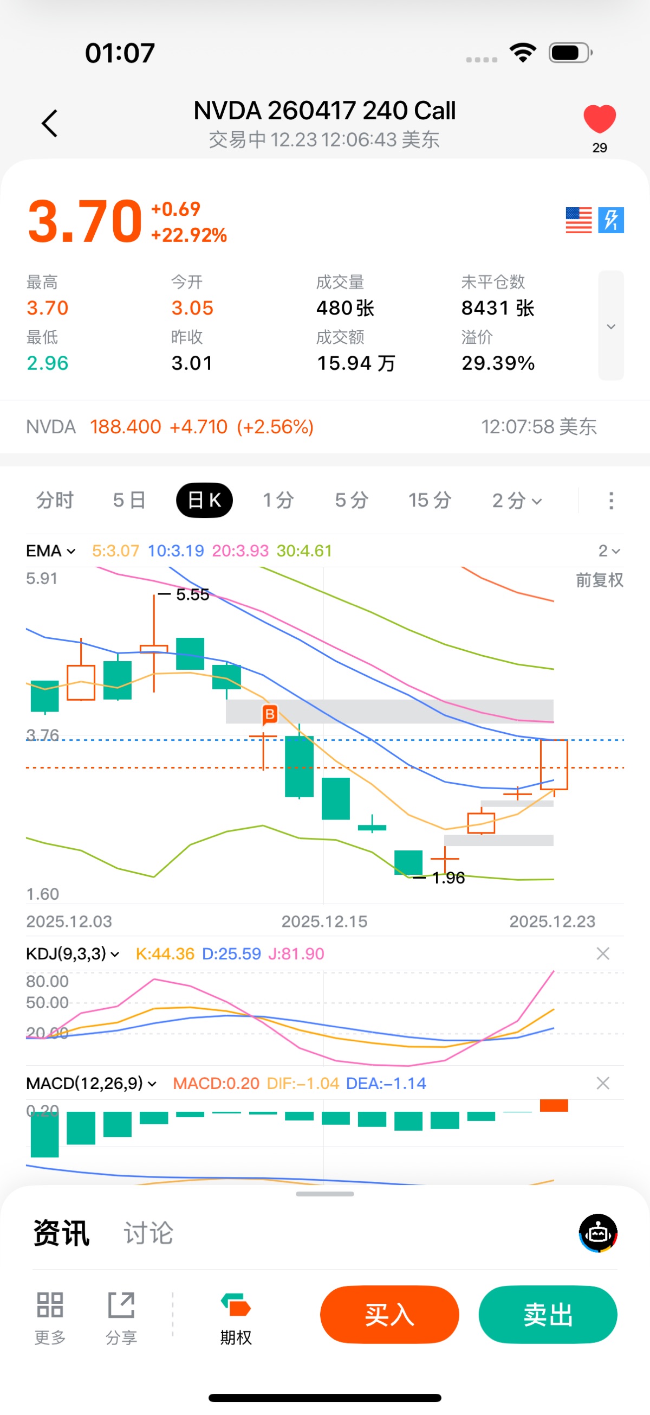Tap the back arrow icon

[50, 123]
